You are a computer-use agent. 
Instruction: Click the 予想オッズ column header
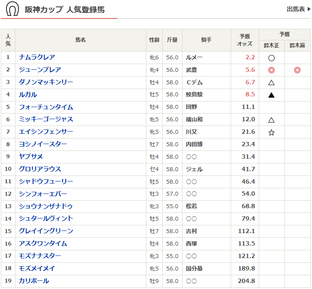click(244, 40)
